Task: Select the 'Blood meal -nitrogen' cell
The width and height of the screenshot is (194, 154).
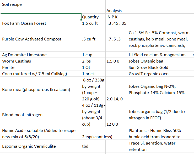Action: 41,115
